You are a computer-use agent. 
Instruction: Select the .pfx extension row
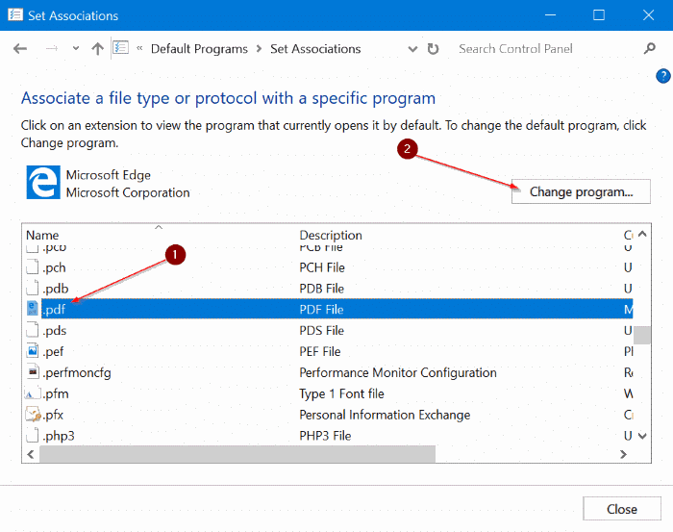click(x=329, y=415)
